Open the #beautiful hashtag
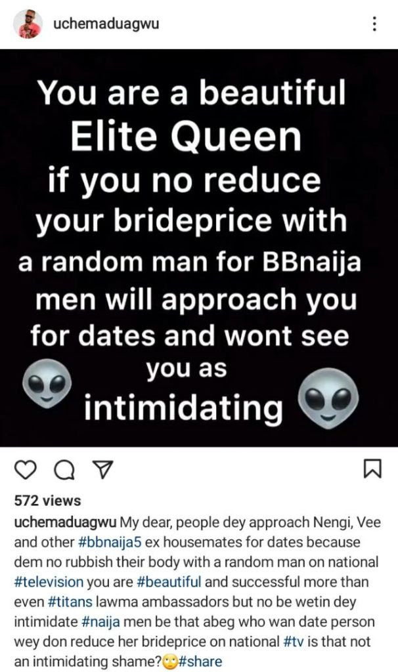Viewport: 398px width, 672px height. (x=168, y=582)
